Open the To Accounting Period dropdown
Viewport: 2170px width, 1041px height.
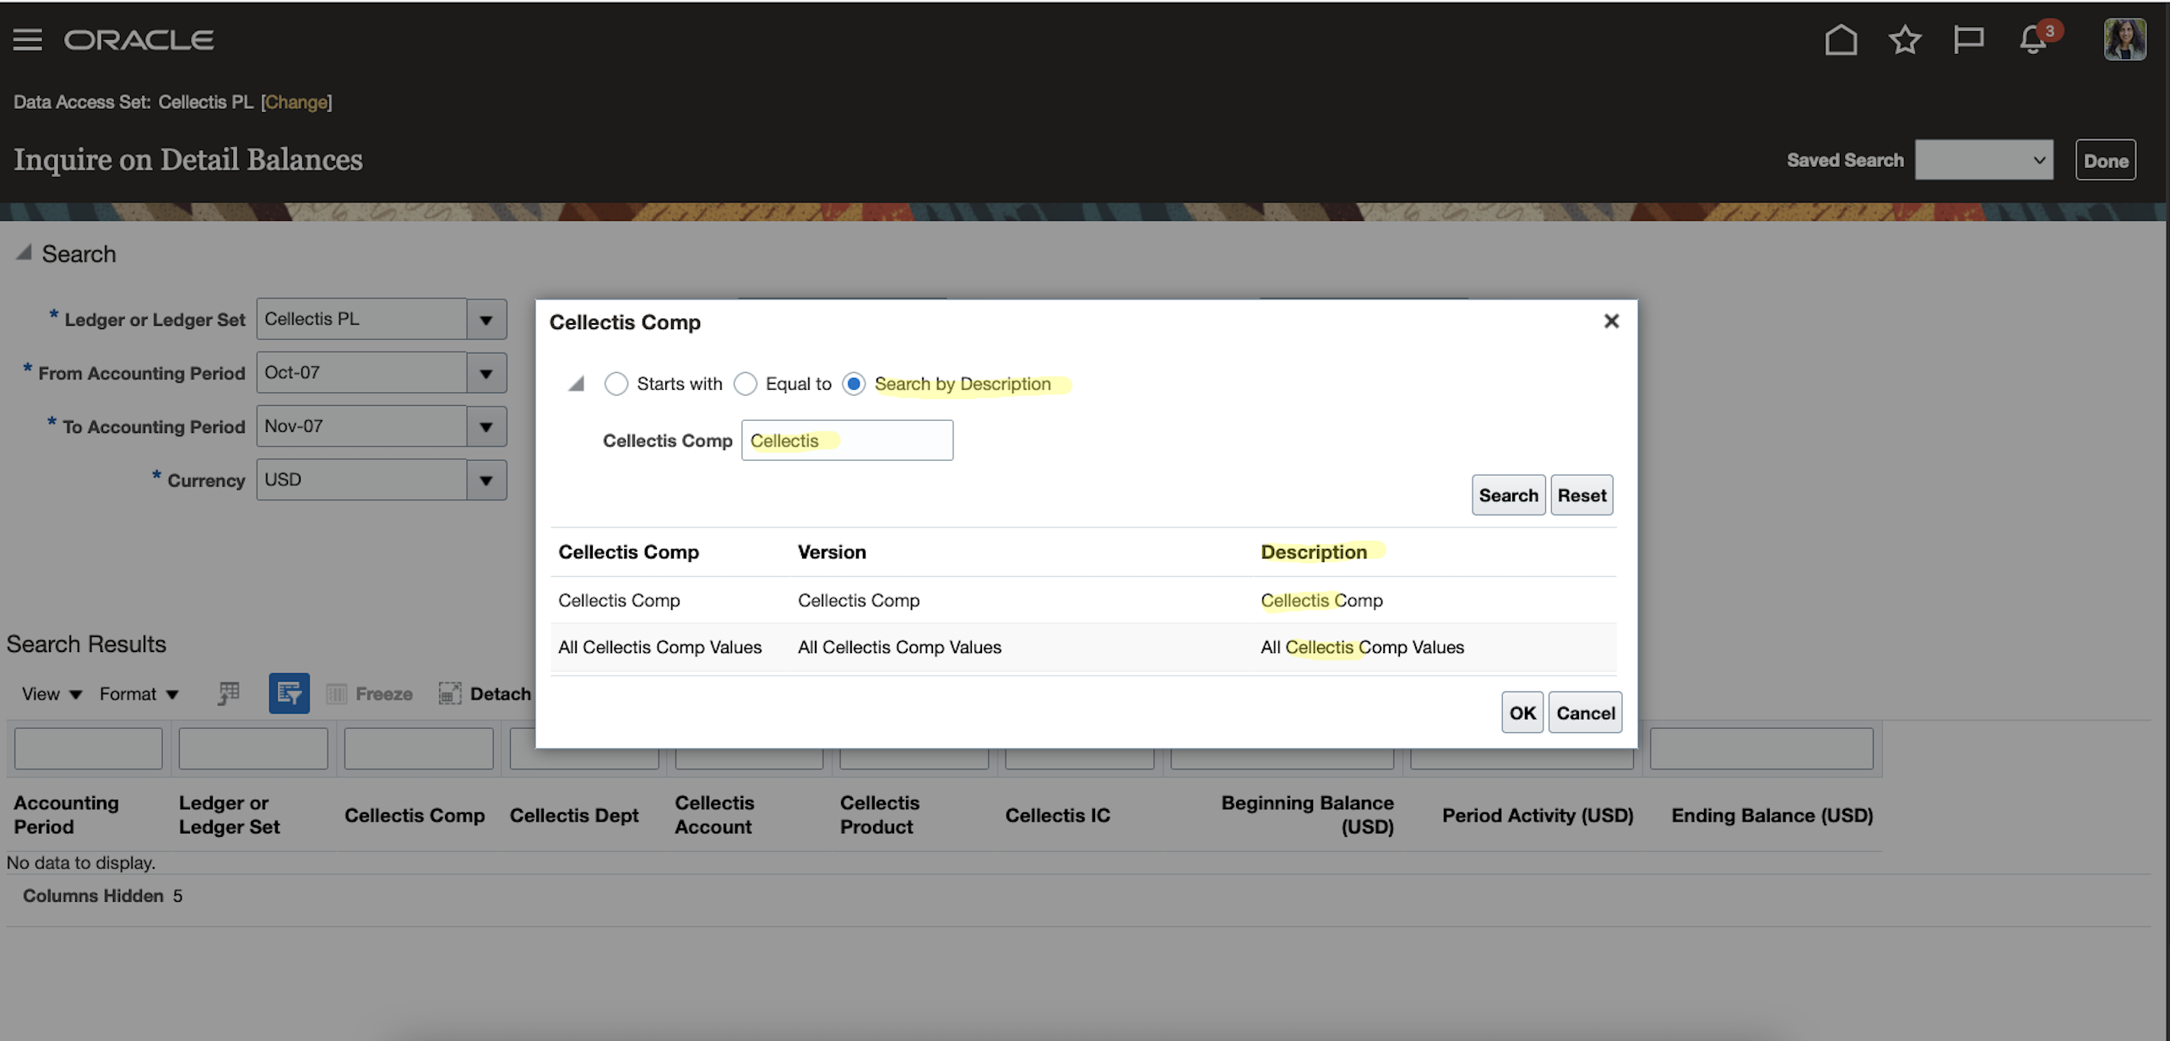tap(486, 427)
